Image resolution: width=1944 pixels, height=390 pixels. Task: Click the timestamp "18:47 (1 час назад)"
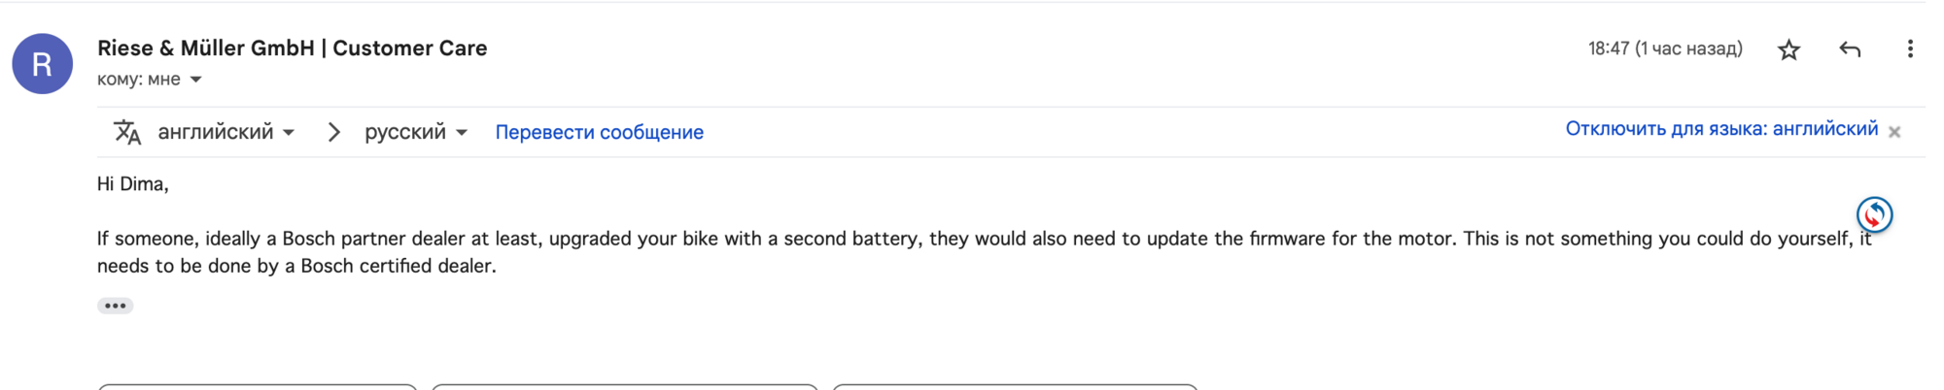(1665, 49)
